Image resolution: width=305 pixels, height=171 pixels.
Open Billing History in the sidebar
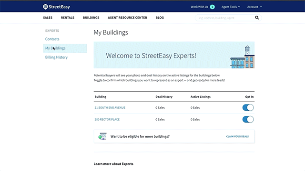[56, 57]
